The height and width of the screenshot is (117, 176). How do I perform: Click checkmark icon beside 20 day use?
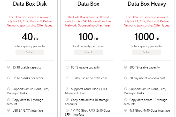126,78
